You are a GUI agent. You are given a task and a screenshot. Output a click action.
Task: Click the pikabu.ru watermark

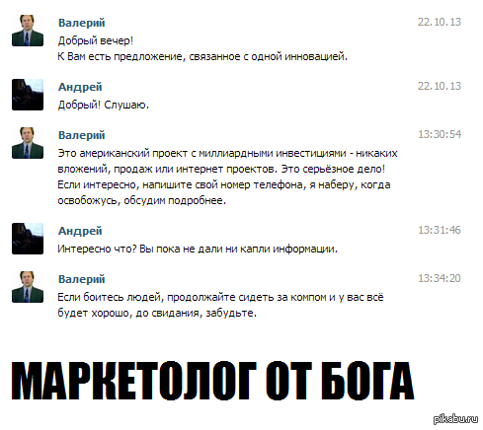[x=455, y=419]
